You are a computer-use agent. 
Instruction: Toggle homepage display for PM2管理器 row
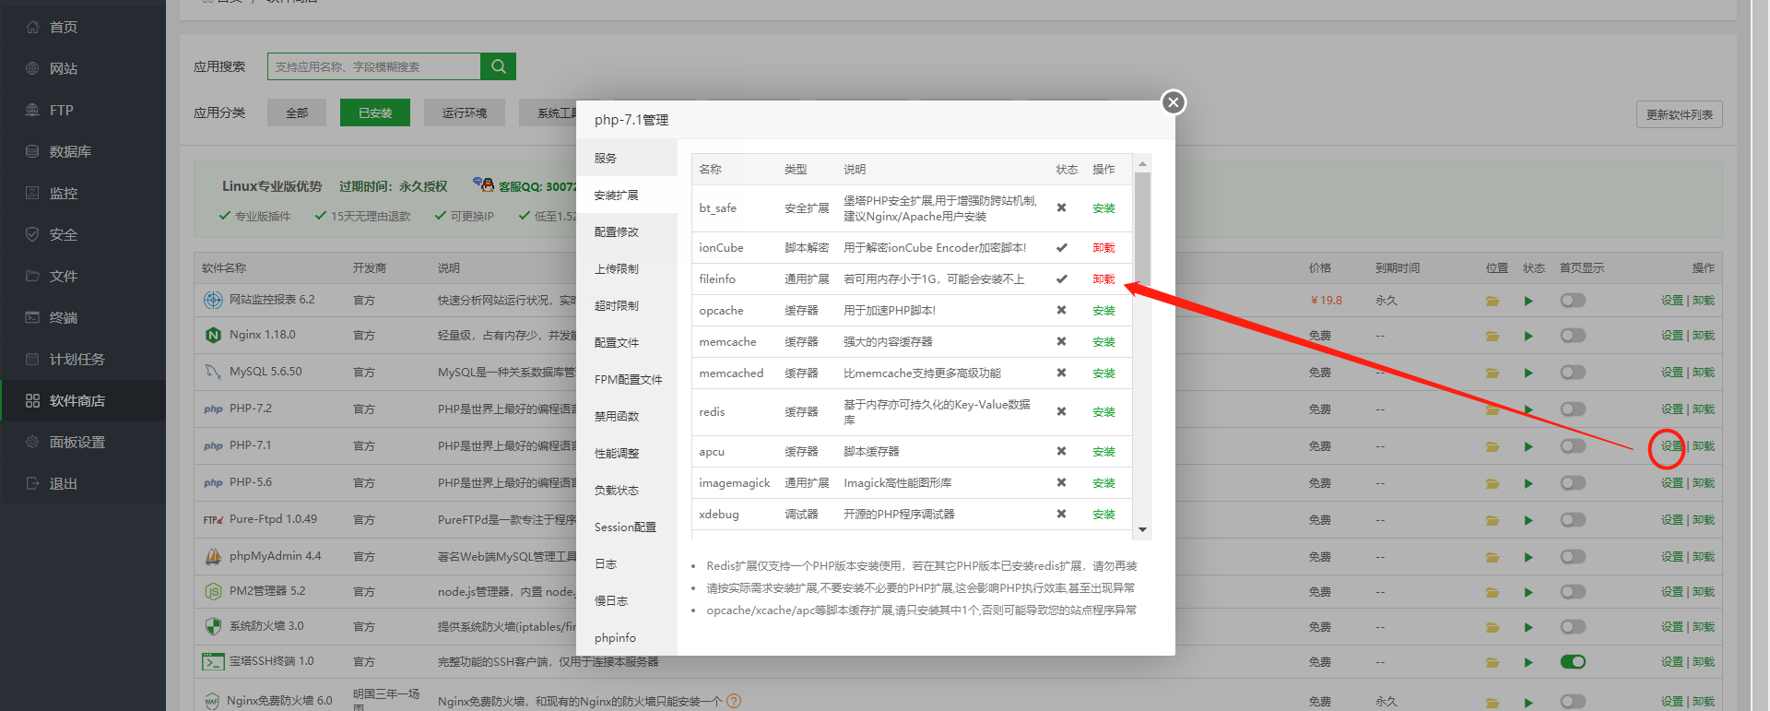pos(1573,591)
